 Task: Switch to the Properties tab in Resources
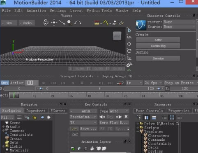click(179, 111)
